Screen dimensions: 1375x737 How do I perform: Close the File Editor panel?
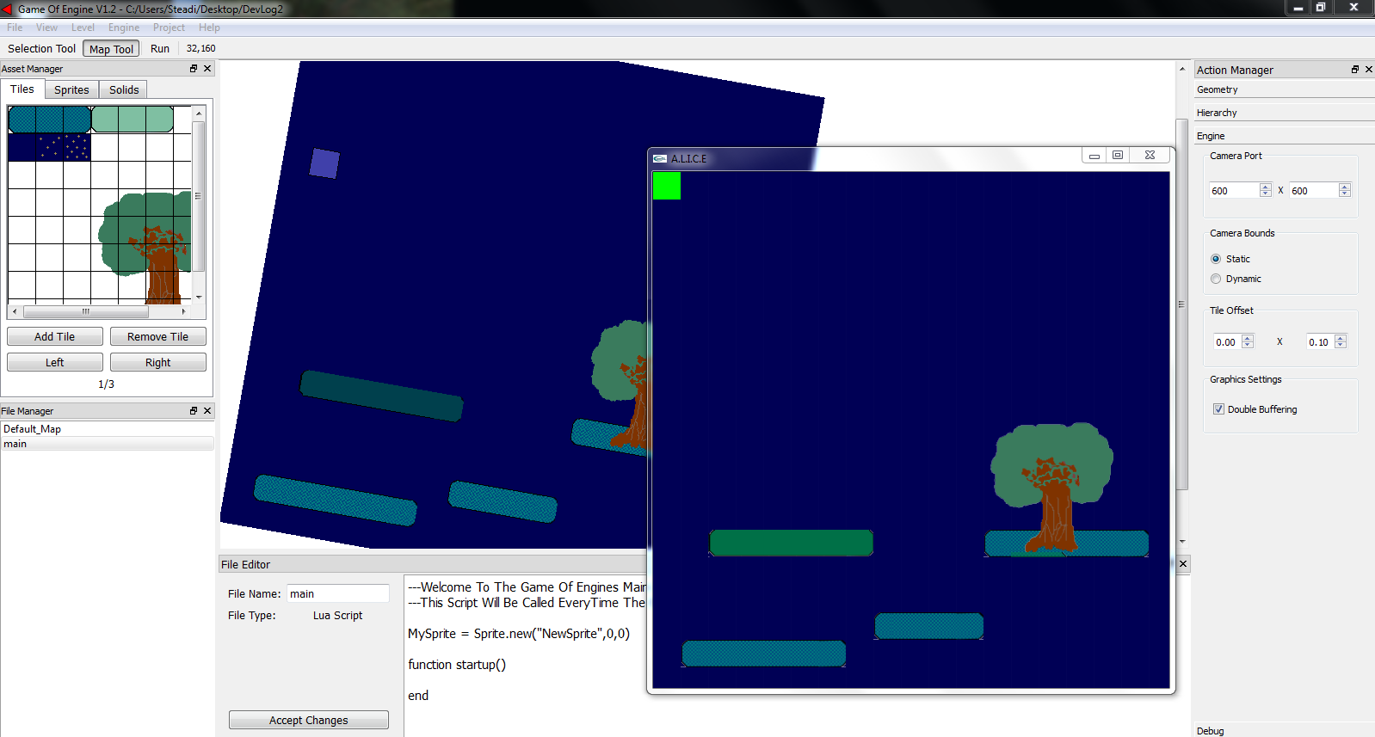(1183, 564)
